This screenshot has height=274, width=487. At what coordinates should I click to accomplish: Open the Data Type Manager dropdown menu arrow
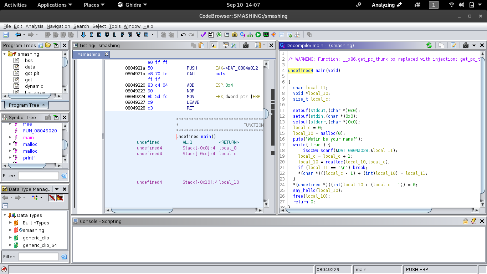(57, 189)
